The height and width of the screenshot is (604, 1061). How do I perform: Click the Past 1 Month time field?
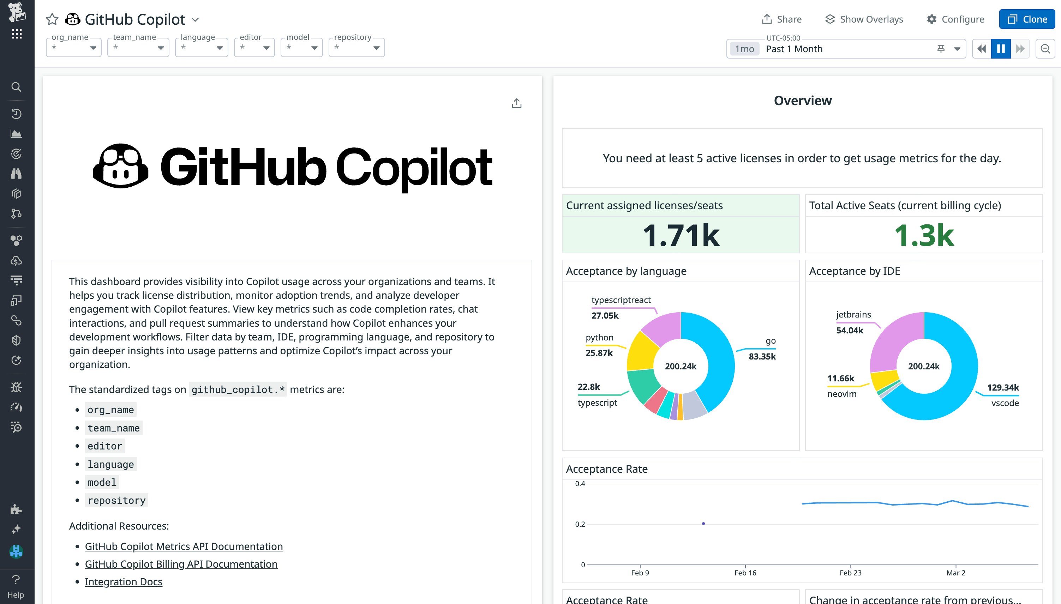point(794,49)
